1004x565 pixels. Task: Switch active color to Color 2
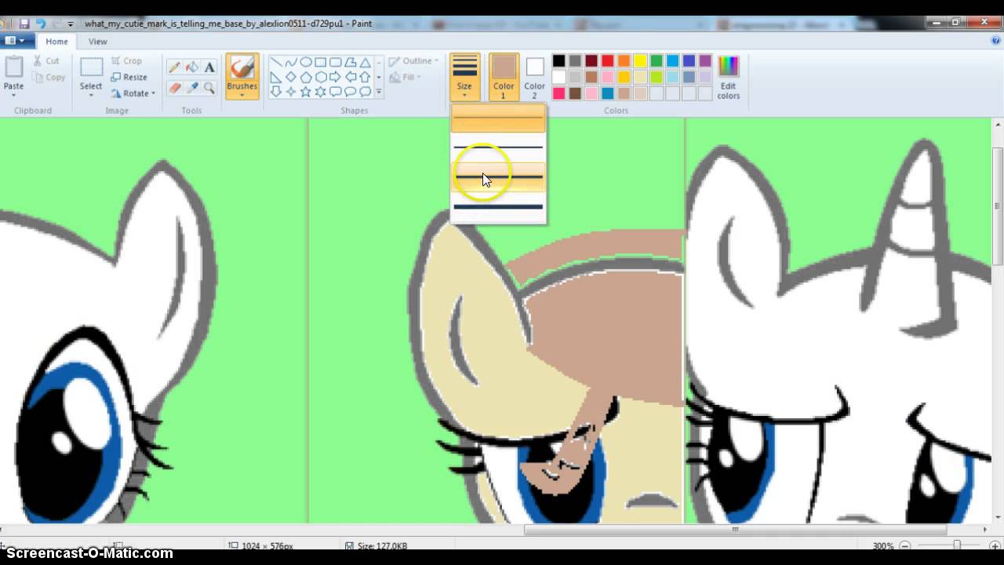(534, 77)
